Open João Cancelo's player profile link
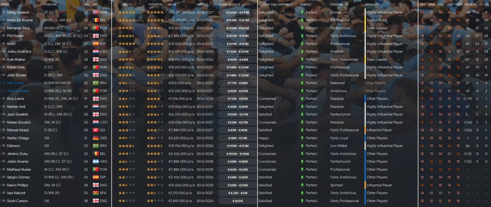The height and width of the screenshot is (207, 491). point(18,91)
